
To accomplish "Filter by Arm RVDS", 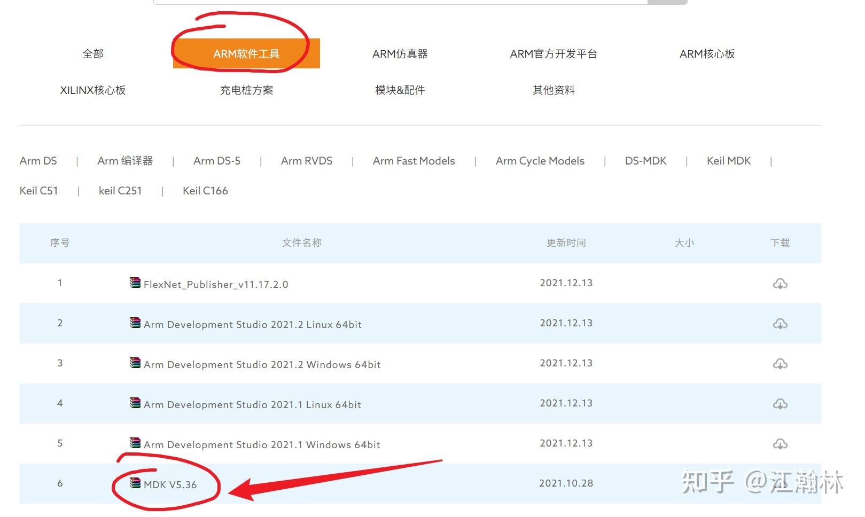I will click(x=307, y=161).
